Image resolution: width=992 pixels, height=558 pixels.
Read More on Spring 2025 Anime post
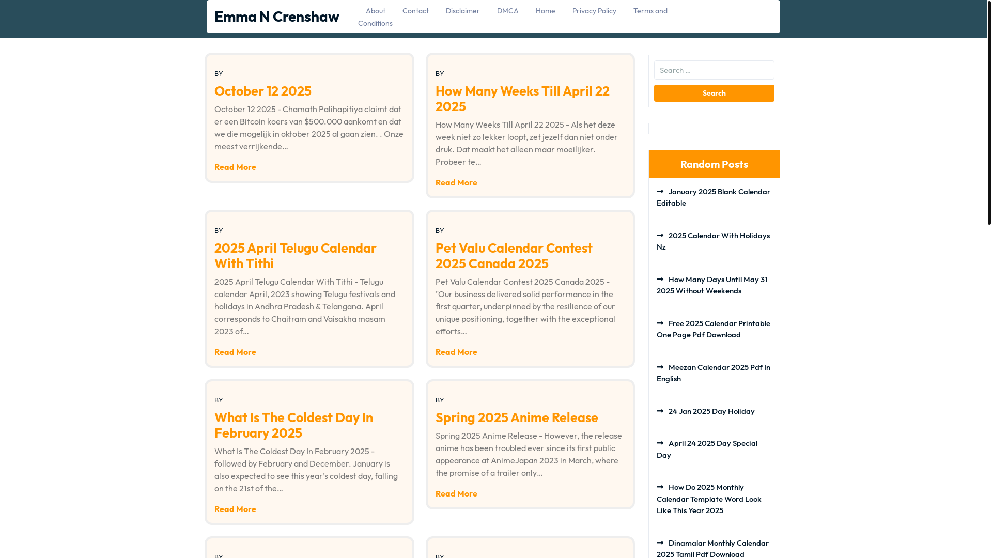click(456, 493)
